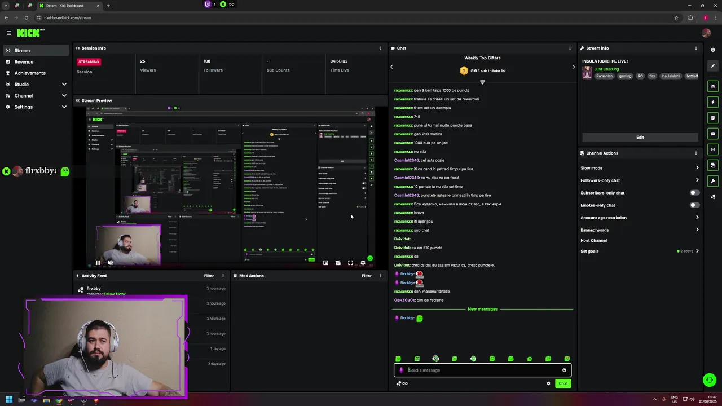Open the Windows Start menu
Screen dimensions: 722x406
[9, 400]
